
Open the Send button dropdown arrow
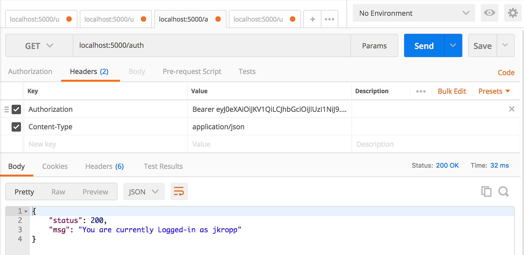click(x=453, y=46)
